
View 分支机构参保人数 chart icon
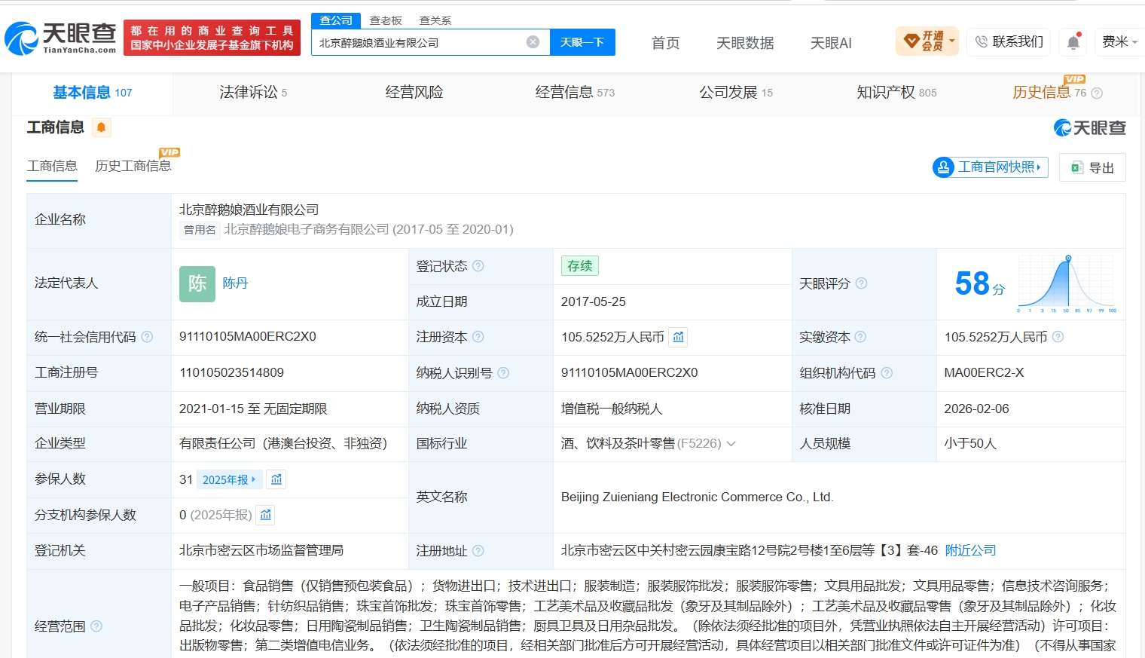coord(265,515)
